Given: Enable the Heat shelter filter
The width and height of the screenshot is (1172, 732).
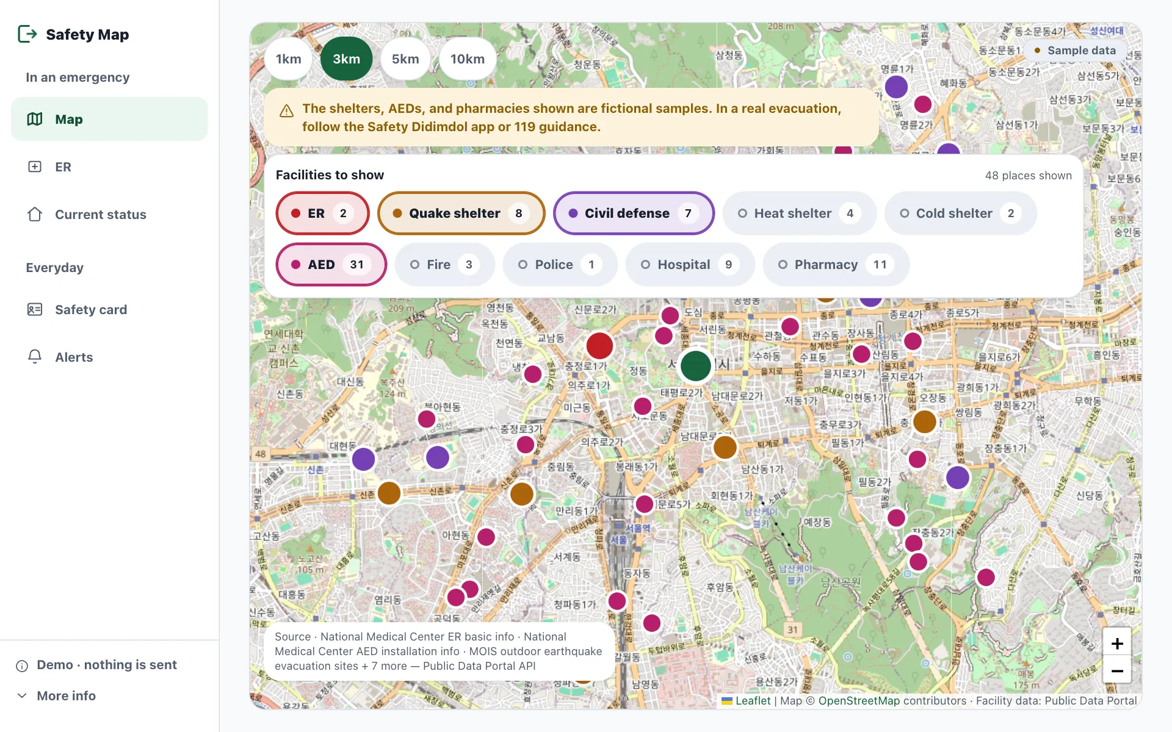Looking at the screenshot, I should coord(800,213).
